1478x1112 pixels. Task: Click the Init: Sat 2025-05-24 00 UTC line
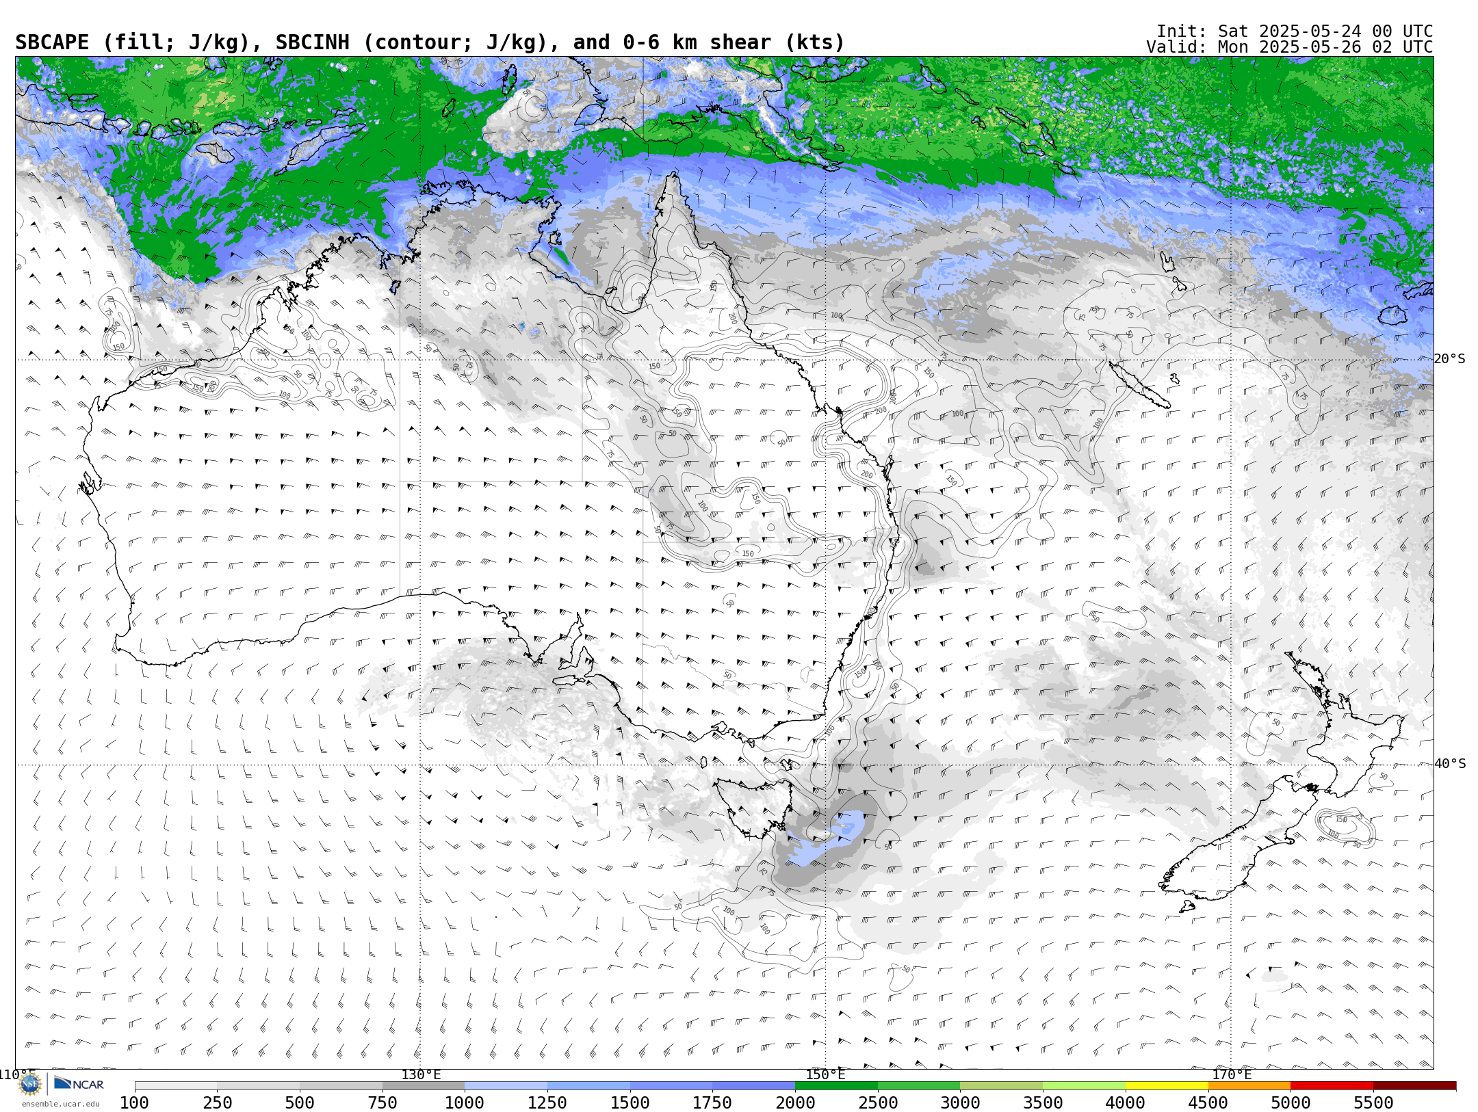1295,31
